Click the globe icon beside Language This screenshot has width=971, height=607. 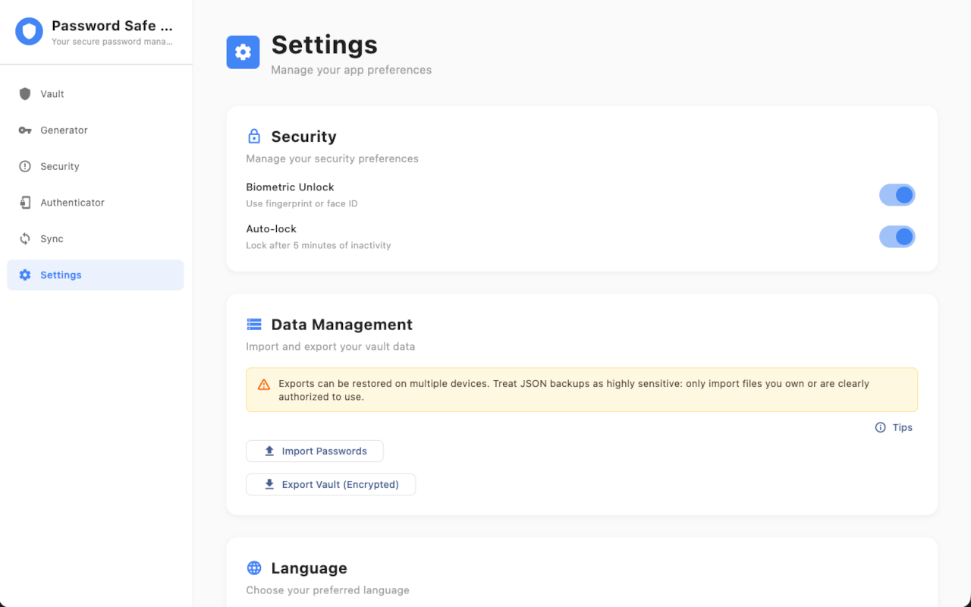click(254, 568)
